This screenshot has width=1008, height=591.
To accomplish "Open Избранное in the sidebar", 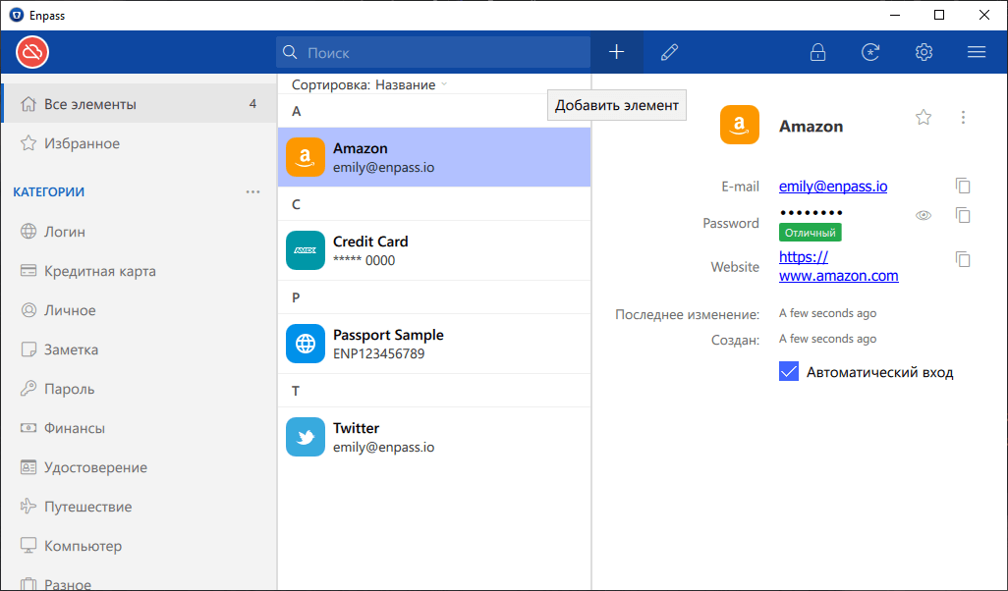I will pos(139,143).
